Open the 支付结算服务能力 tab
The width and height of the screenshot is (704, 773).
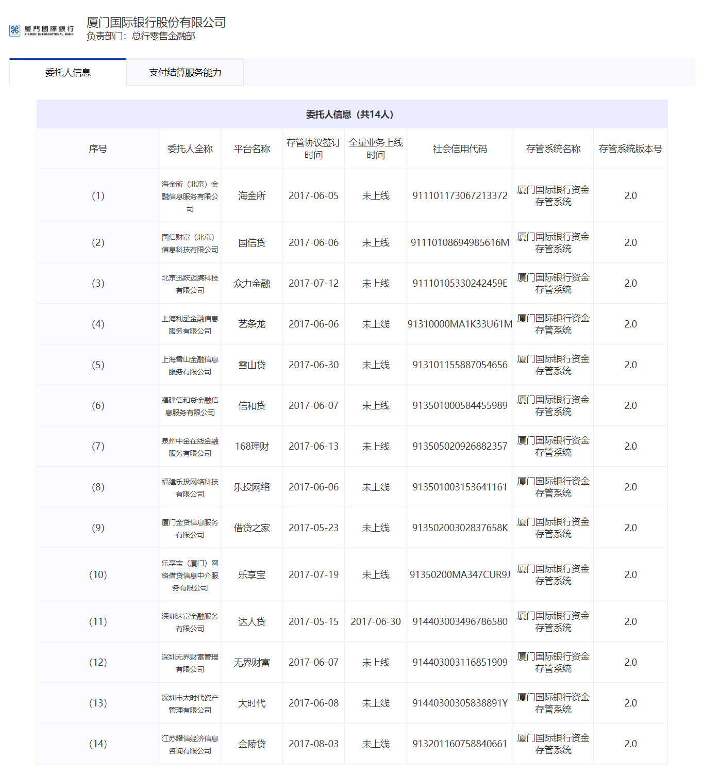[185, 73]
